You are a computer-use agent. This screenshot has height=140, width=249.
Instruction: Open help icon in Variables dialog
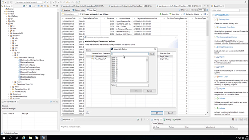tap(88, 113)
